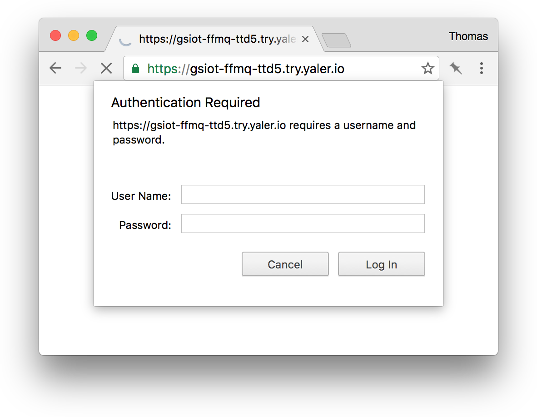
Task: Open a new browser tab
Action: (x=337, y=40)
